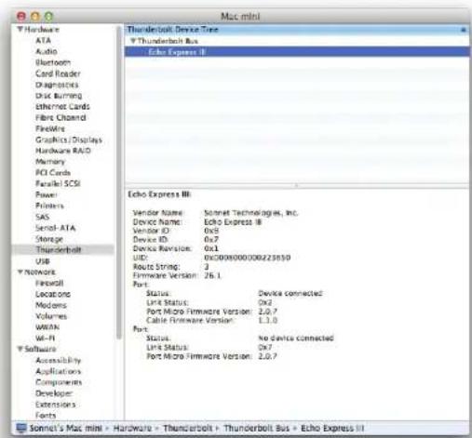The height and width of the screenshot is (438, 472).
Task: Click the 'No device connected' status text
Action: 296,338
